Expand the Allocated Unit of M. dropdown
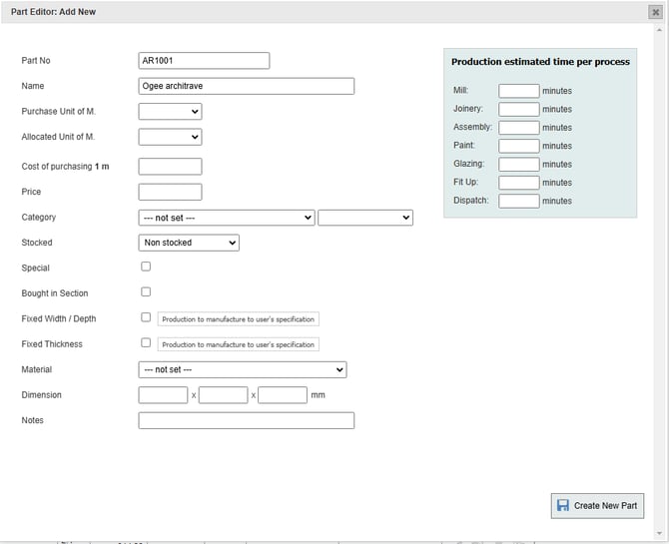The image size is (669, 544). [x=170, y=137]
